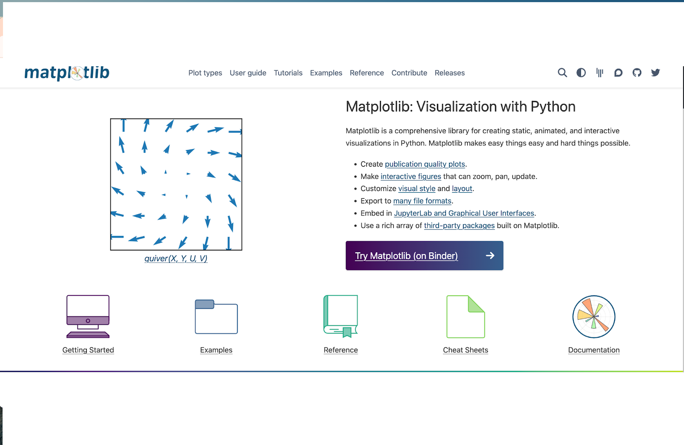Image resolution: width=684 pixels, height=445 pixels.
Task: Open the Cheat Sheets text link
Action: 466,350
